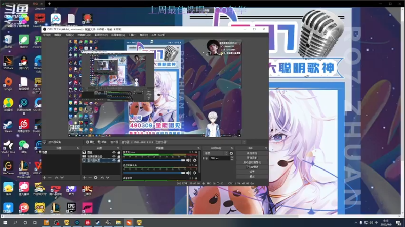Open the WeGame desktop shortcut
This screenshot has height=227, width=405.
pos(8,168)
